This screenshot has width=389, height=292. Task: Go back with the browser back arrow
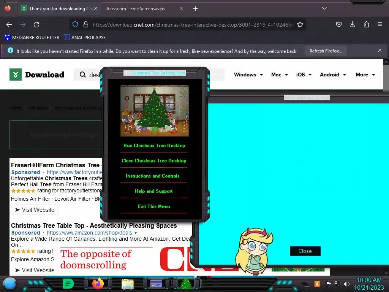[9, 25]
